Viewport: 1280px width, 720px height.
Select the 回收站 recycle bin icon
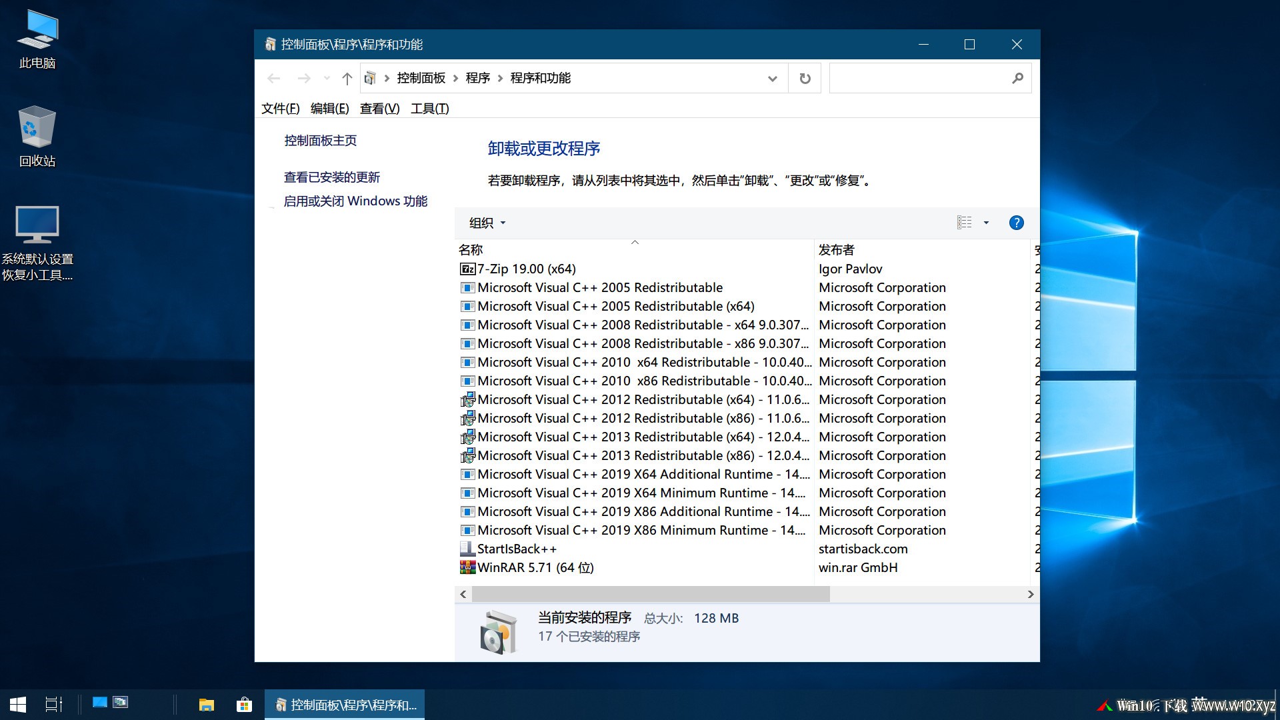click(x=37, y=137)
